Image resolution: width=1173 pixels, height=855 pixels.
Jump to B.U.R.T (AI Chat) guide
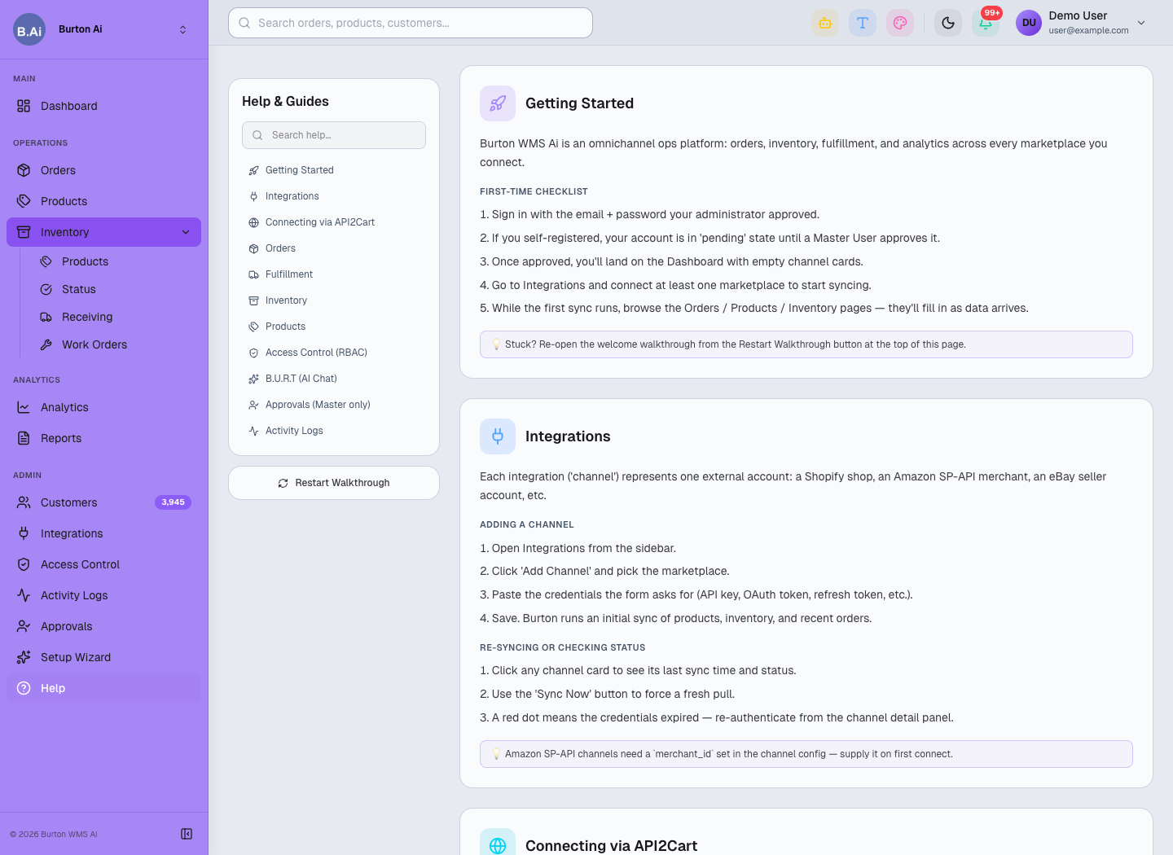pyautogui.click(x=334, y=379)
